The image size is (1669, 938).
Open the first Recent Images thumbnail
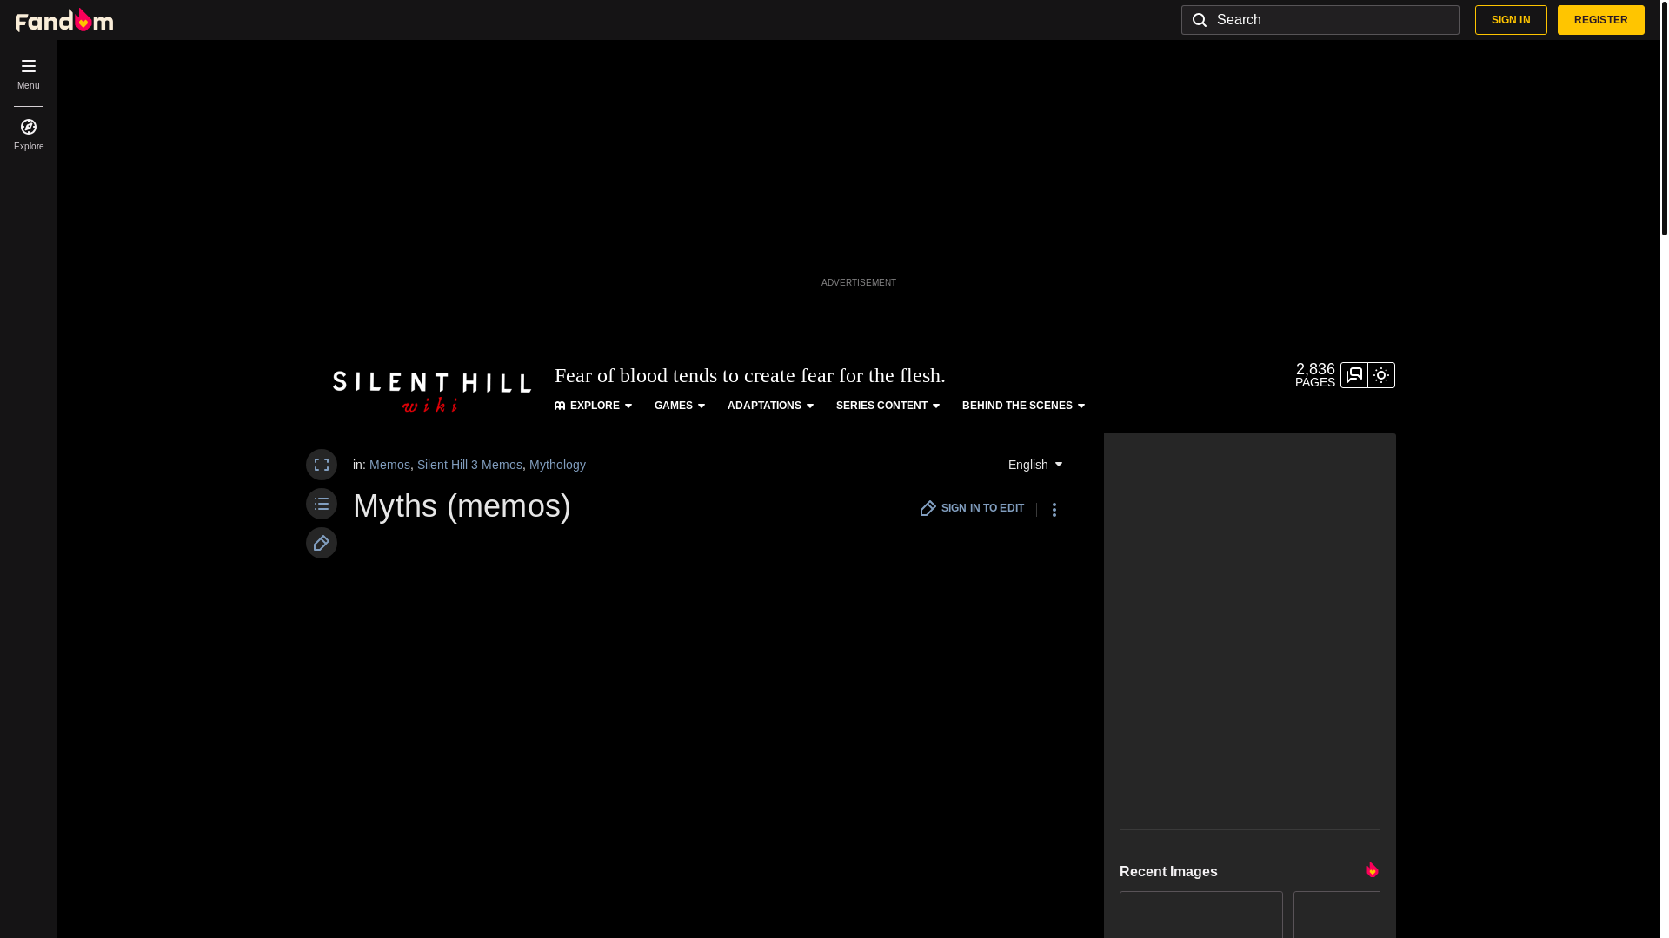click(1201, 915)
